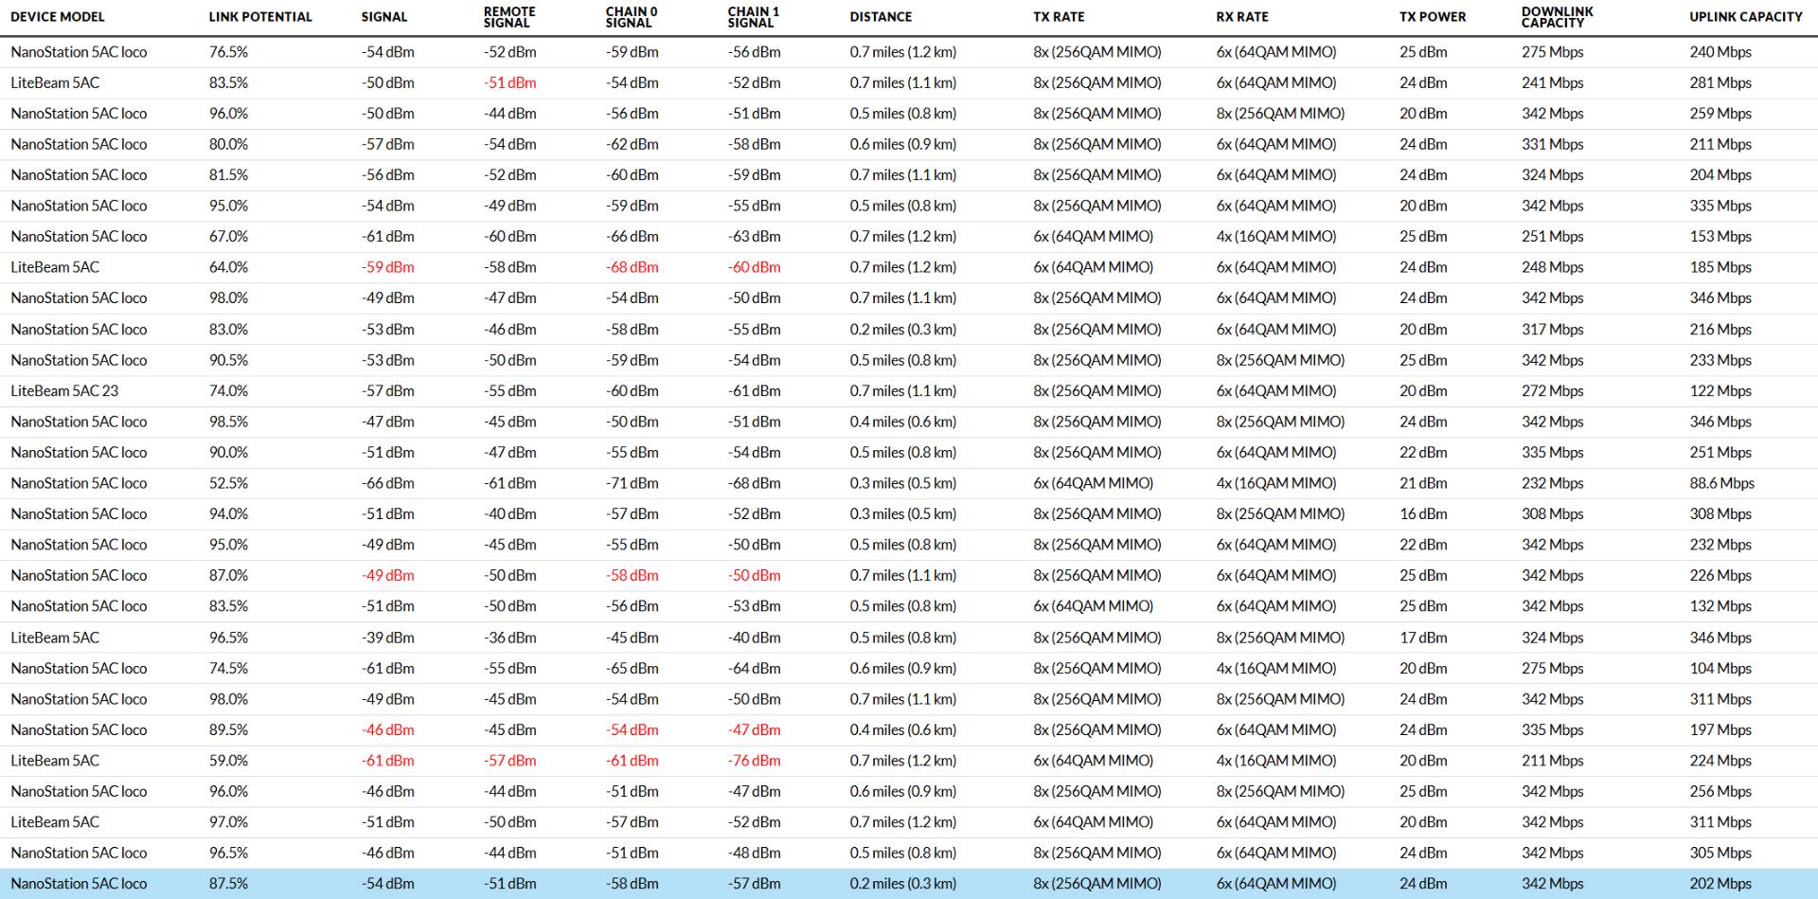Click the 104 Mbps uplink capacity cell
Image resolution: width=1818 pixels, height=899 pixels.
click(1720, 669)
